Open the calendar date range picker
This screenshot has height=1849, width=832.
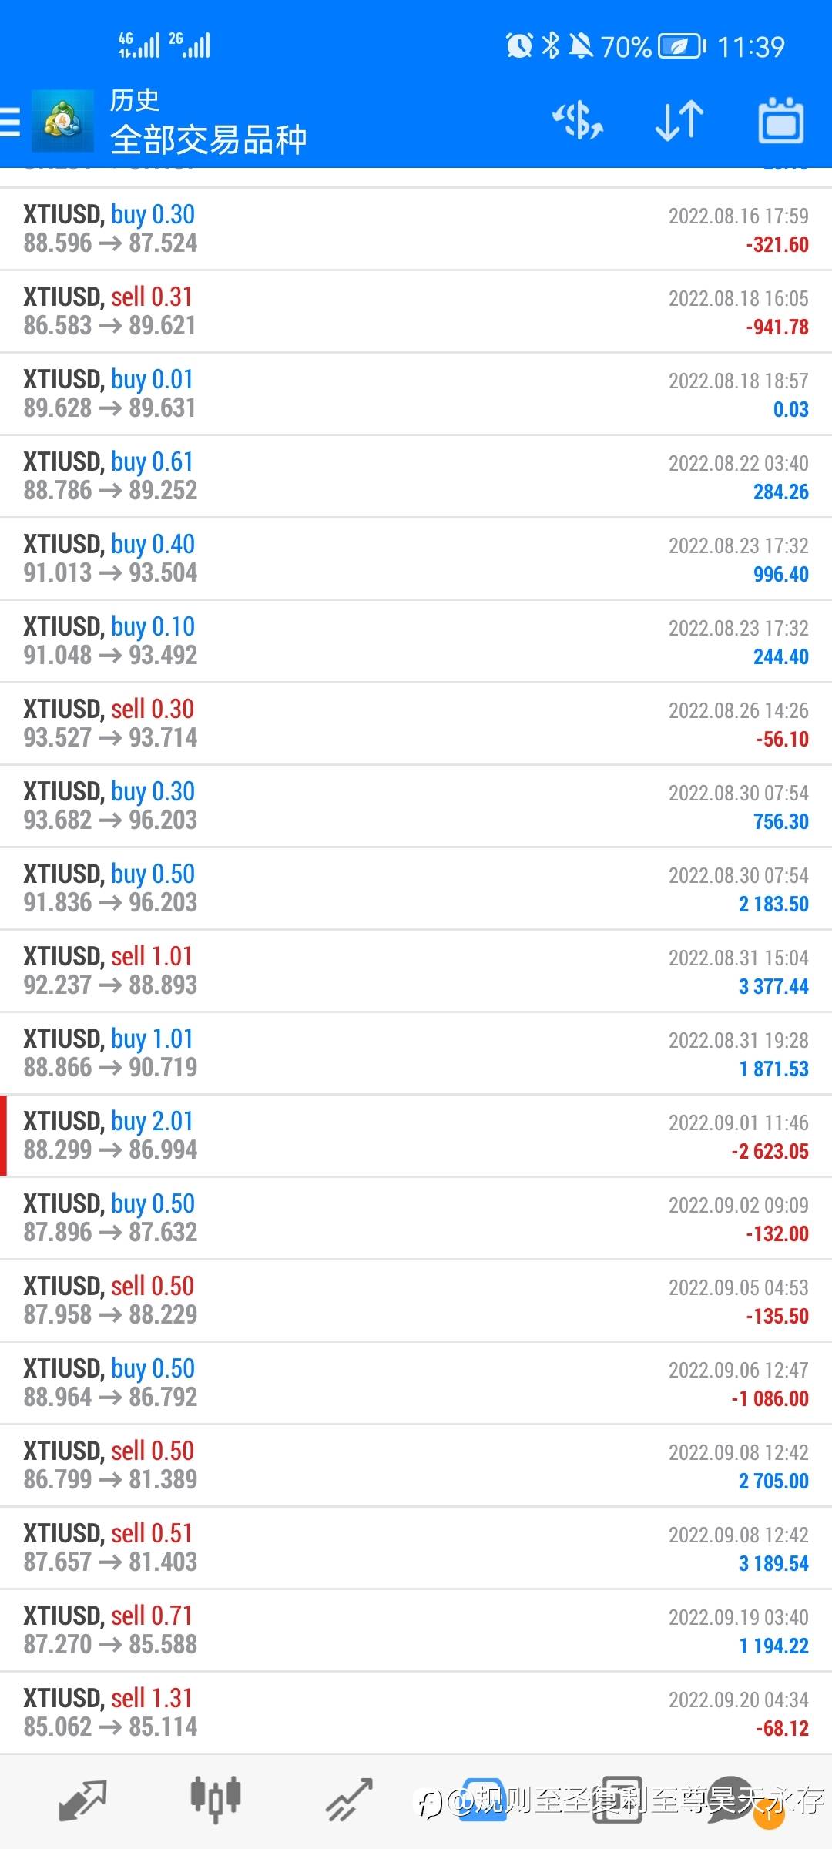(781, 121)
